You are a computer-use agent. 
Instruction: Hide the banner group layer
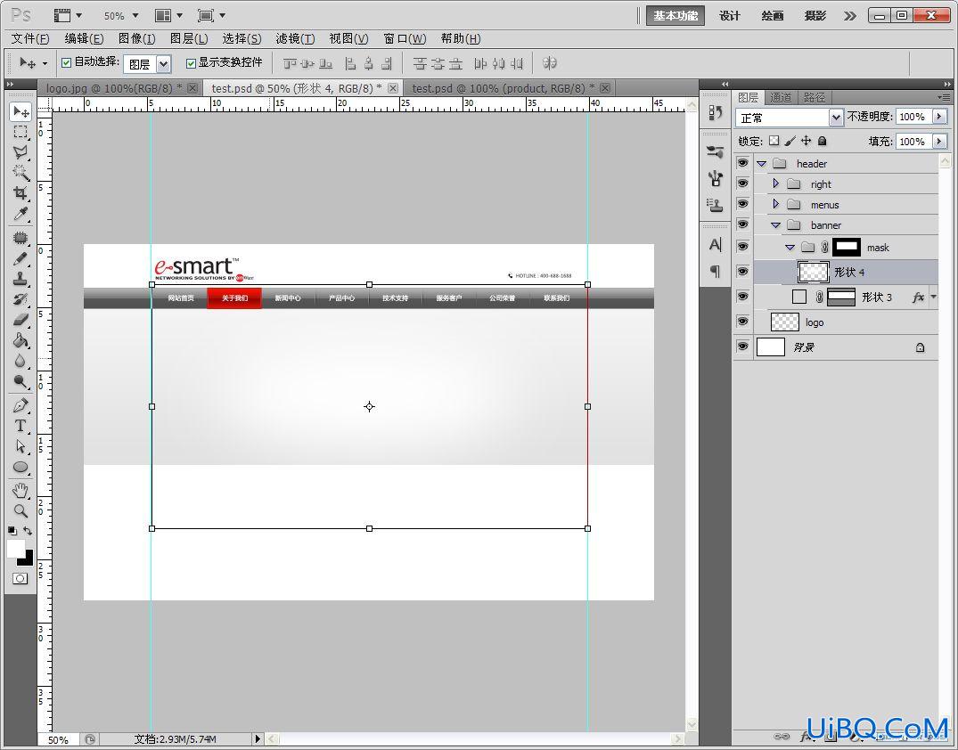(x=742, y=224)
